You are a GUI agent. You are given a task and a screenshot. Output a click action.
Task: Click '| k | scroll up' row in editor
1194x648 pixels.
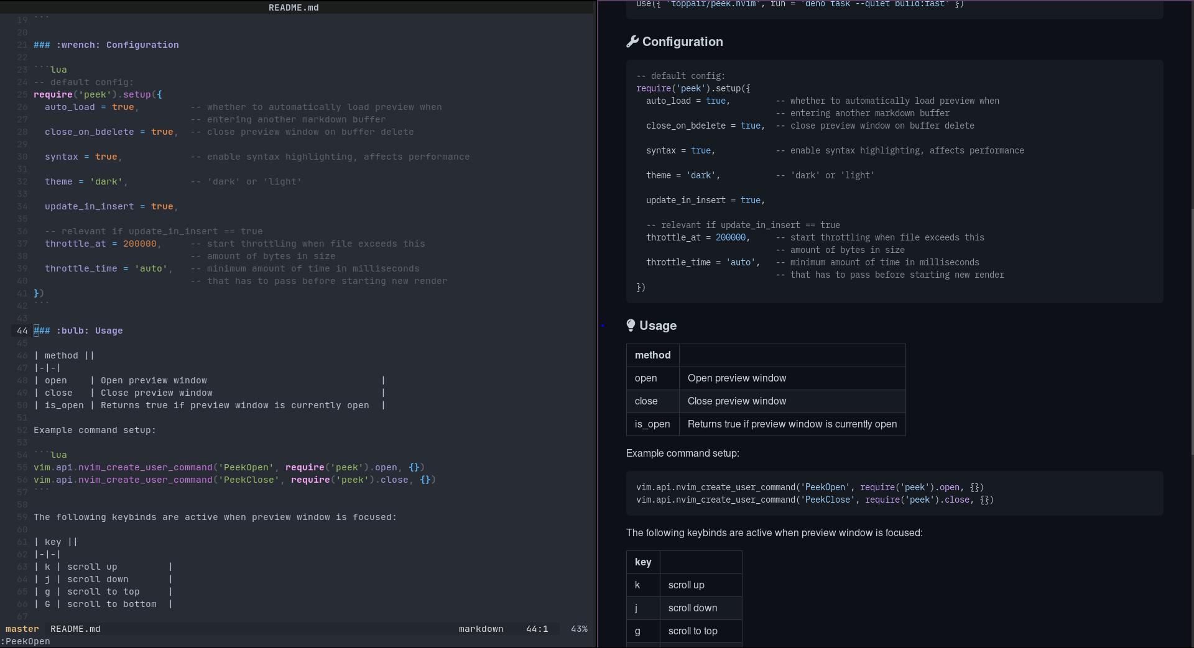coord(103,567)
